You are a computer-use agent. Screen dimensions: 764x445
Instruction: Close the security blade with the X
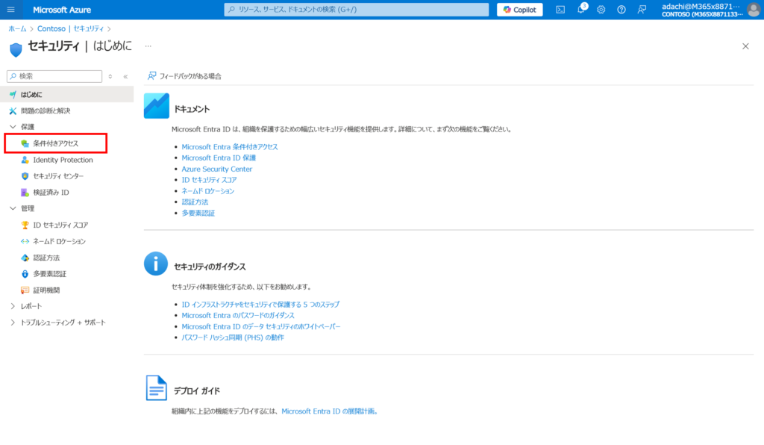(745, 46)
